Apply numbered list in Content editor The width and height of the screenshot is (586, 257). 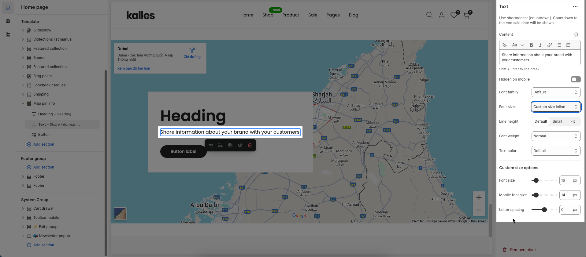point(568,45)
